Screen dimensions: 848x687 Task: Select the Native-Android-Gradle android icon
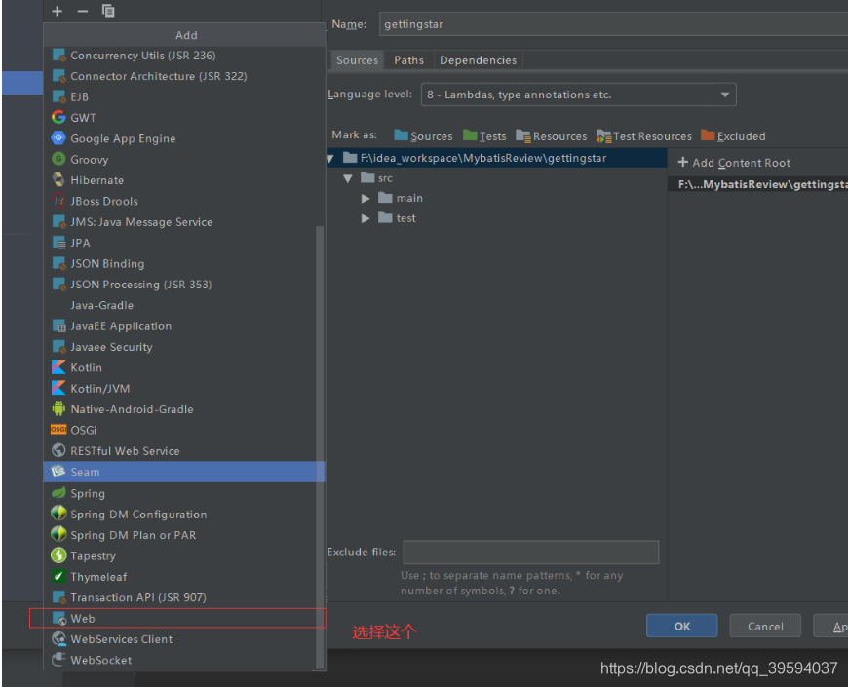coord(58,408)
